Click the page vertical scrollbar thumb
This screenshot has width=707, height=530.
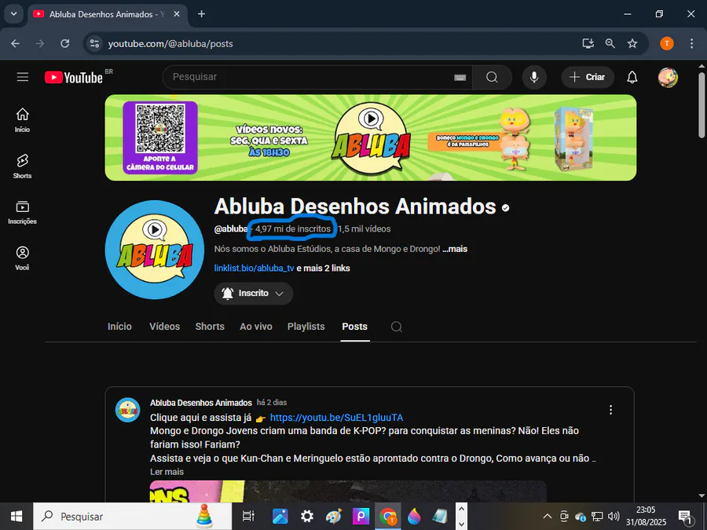[x=702, y=104]
